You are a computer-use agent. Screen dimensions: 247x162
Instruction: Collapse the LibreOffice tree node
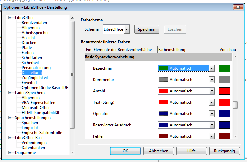[x=10, y=18]
